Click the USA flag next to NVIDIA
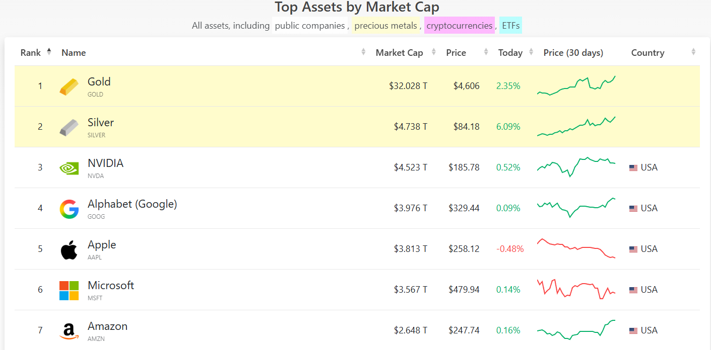Screen dimensions: 711x350 633,167
